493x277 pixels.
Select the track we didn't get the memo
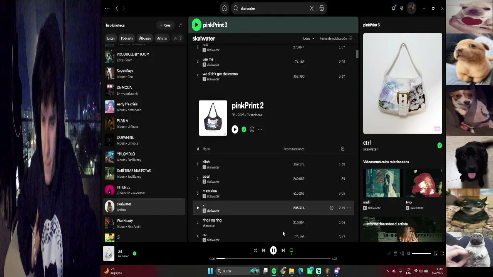[273, 76]
